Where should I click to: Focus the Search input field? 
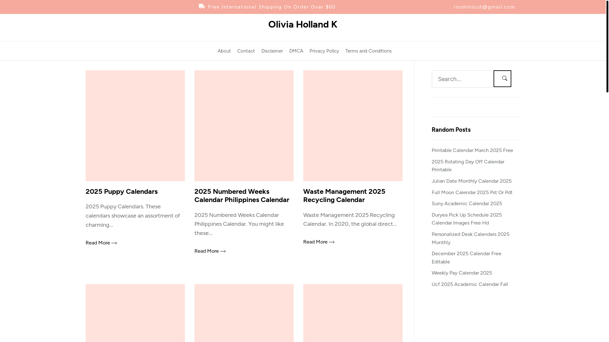pyautogui.click(x=462, y=79)
